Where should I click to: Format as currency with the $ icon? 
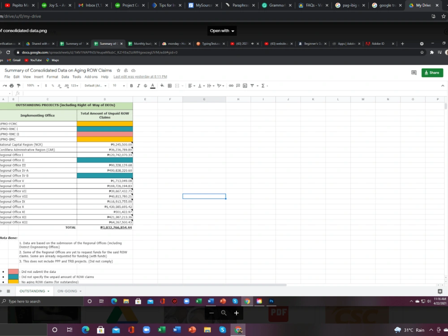(x=46, y=86)
